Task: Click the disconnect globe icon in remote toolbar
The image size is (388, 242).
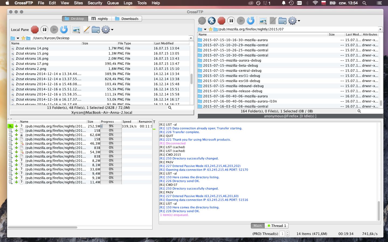Action: (x=202, y=21)
